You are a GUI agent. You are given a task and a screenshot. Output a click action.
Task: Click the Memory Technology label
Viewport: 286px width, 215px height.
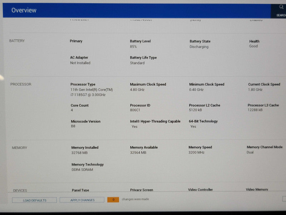click(88, 164)
